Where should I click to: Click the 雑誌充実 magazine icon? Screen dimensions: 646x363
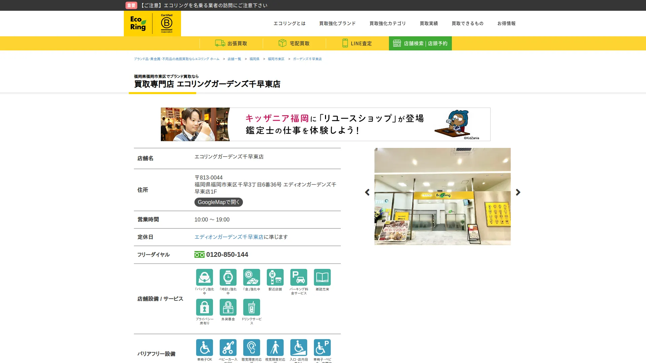pyautogui.click(x=322, y=277)
